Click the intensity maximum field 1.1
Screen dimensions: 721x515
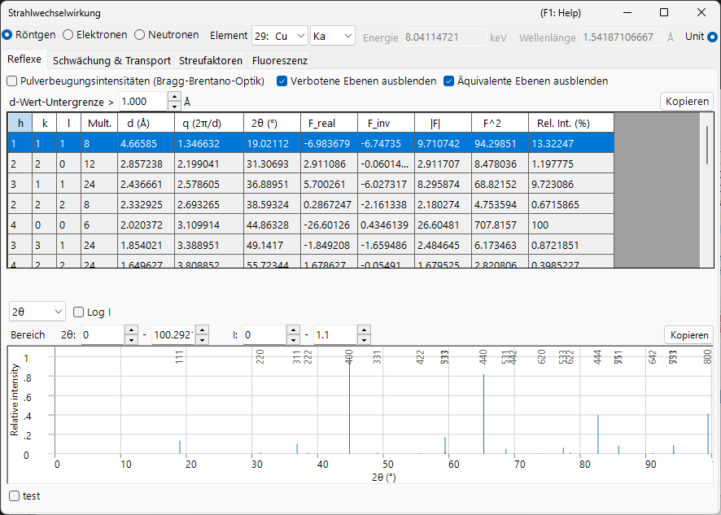pyautogui.click(x=335, y=334)
